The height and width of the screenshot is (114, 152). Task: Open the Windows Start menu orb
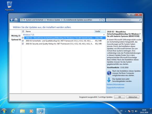pyautogui.click(x=4, y=111)
